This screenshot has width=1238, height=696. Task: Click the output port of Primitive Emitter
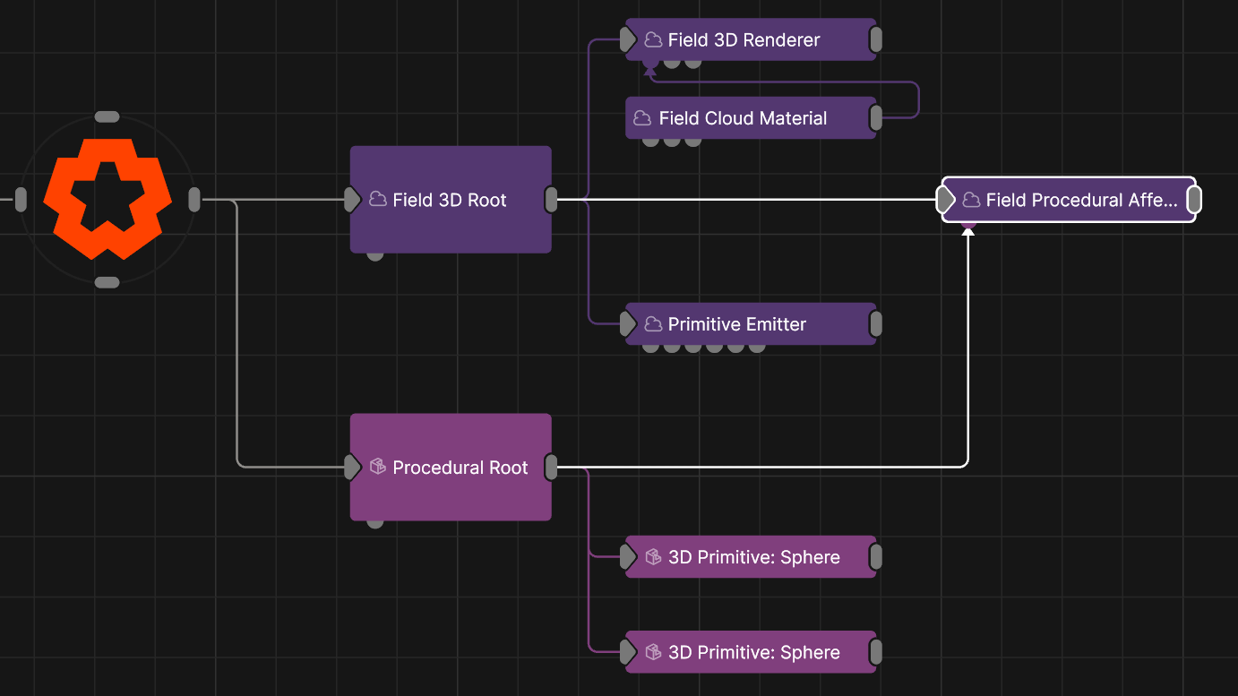pos(876,324)
